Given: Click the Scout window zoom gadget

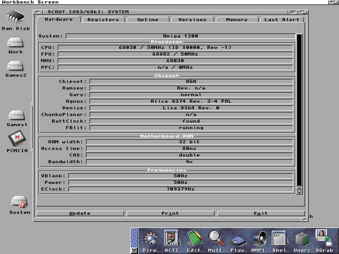Looking at the screenshot, I should click(x=293, y=12).
